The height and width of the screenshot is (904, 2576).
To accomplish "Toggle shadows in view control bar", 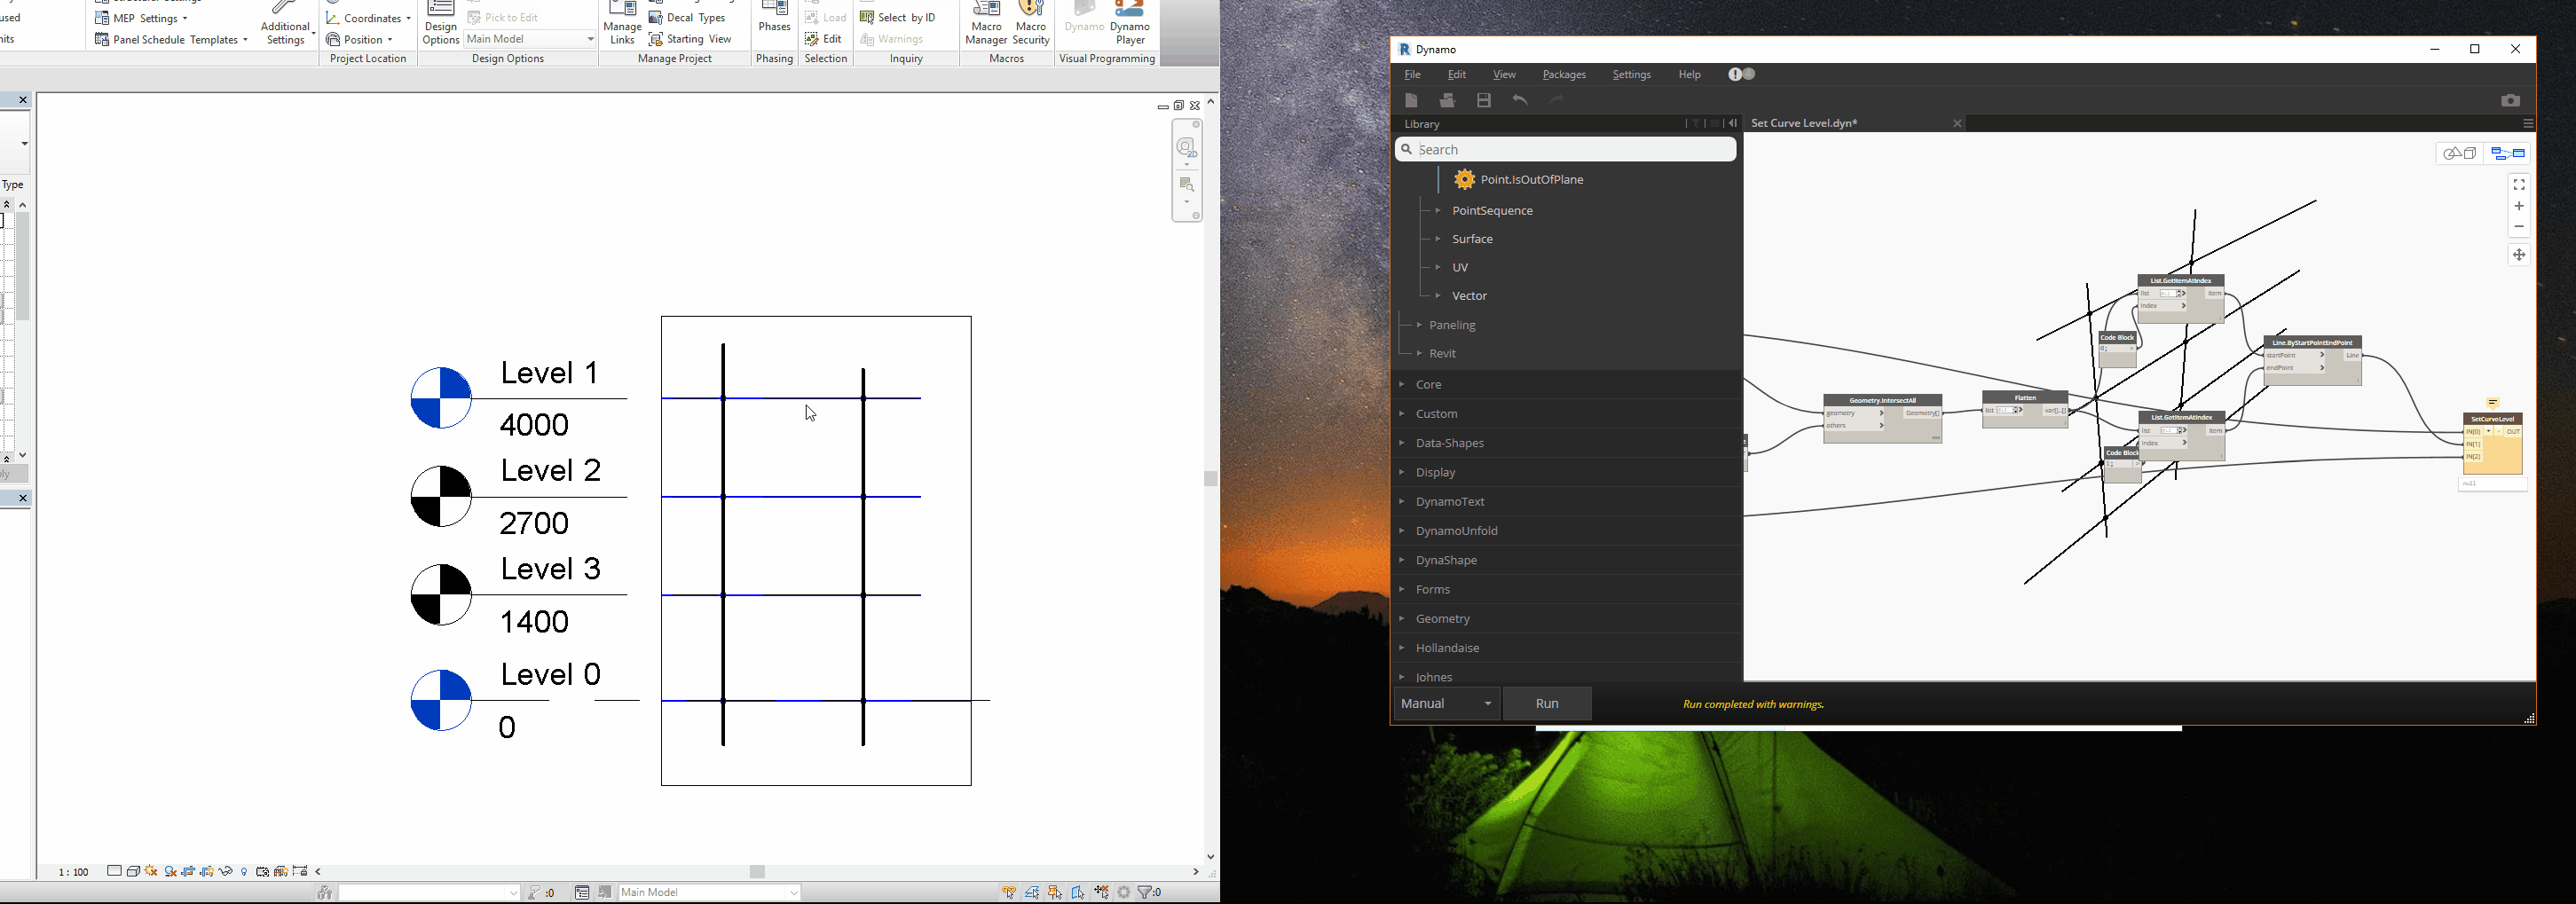I will point(171,872).
